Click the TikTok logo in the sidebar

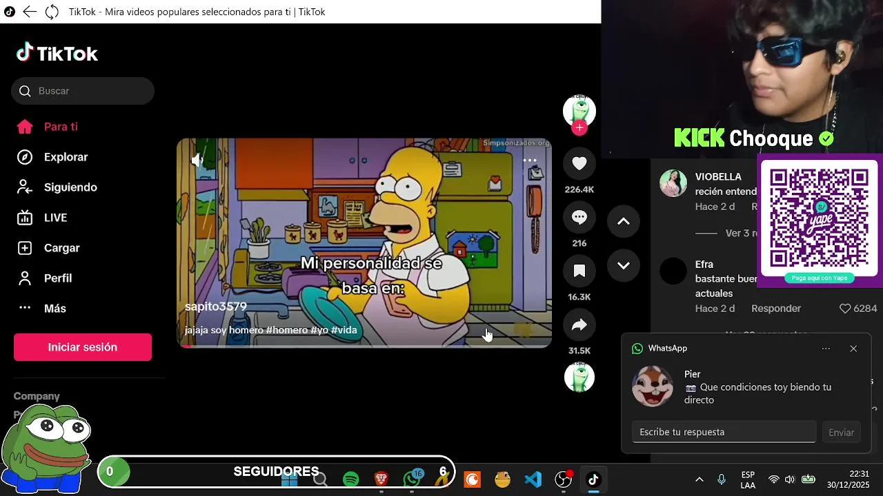pyautogui.click(x=57, y=53)
